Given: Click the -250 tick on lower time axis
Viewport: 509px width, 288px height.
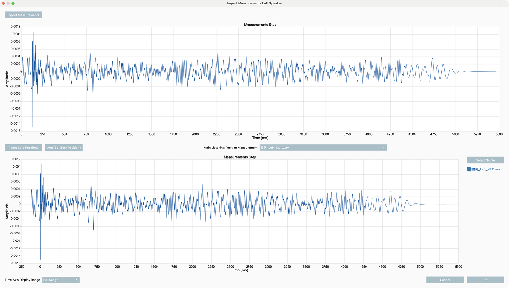Looking at the screenshot, I should tap(21, 267).
